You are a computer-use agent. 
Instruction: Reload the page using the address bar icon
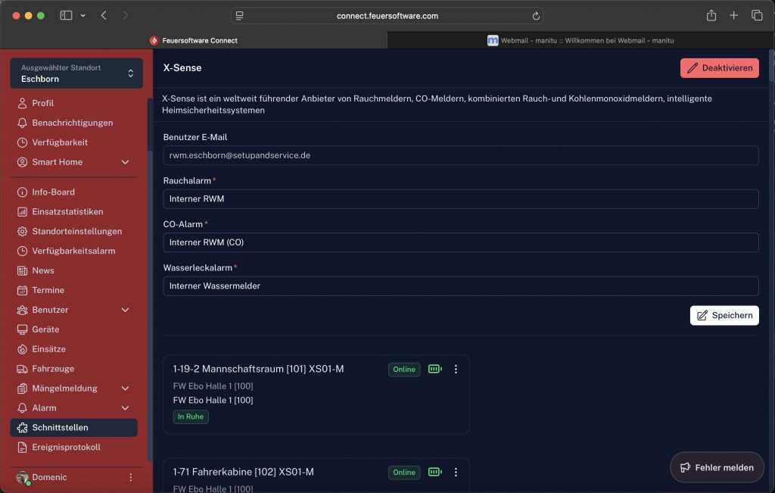pyautogui.click(x=536, y=16)
